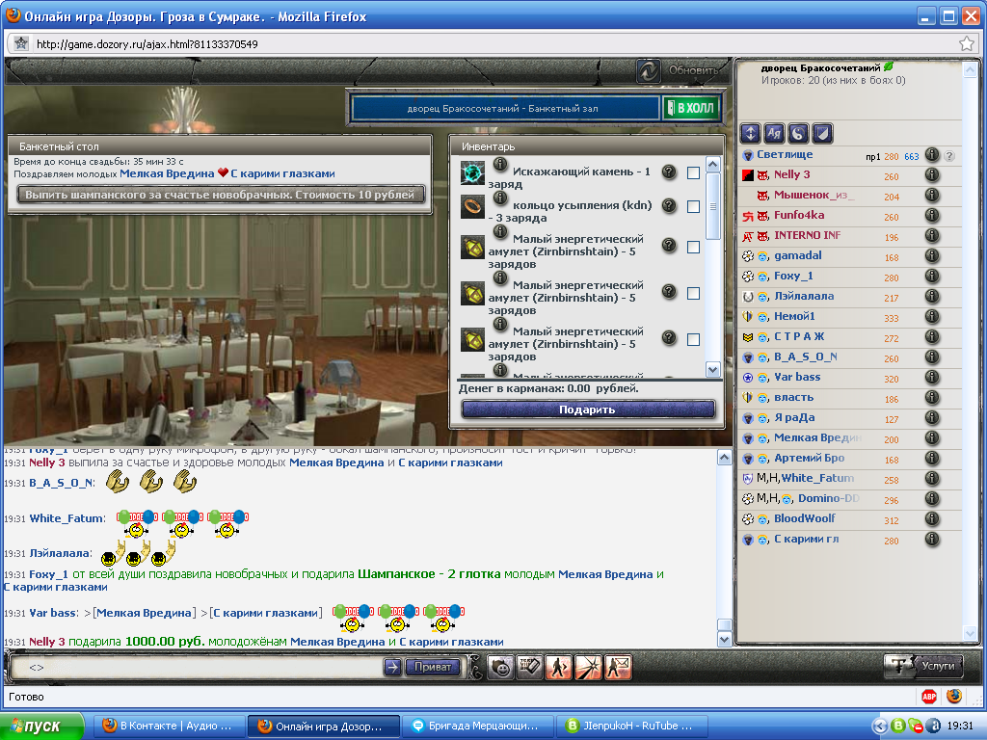
Task: Tick the checkbox for Искажающий камень
Action: (x=693, y=173)
